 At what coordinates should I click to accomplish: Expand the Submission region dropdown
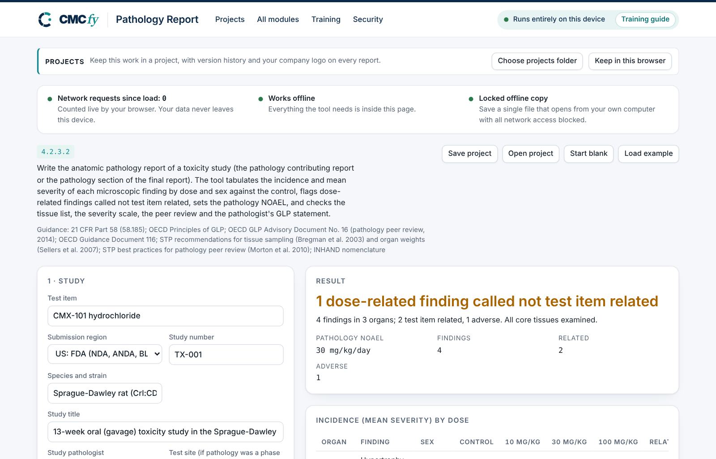click(x=105, y=354)
